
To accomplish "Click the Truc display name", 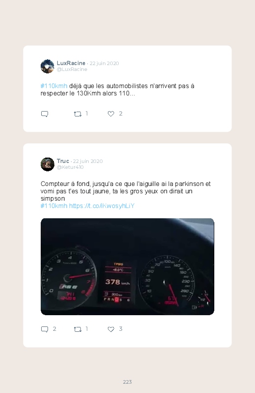I will pyautogui.click(x=63, y=161).
